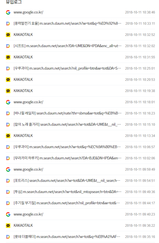The height and width of the screenshot is (243, 159).
Task: Open the 투심 Daum search link
Action: coord(67,192)
